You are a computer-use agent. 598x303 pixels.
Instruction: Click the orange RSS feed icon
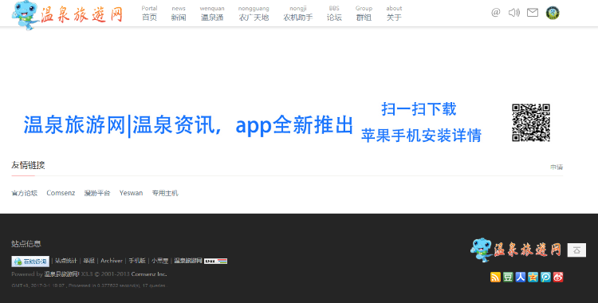(495, 277)
